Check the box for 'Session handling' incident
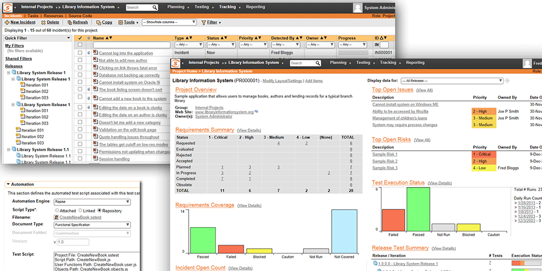The height and width of the screenshot is (271, 542). pos(80,159)
